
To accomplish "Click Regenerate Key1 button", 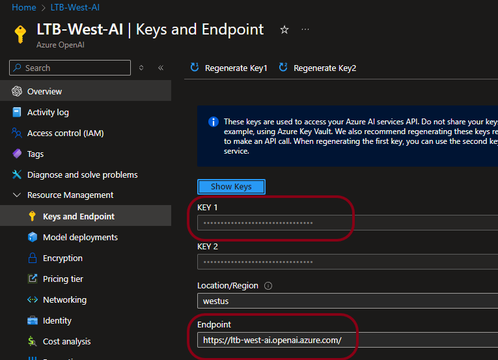I will coord(228,68).
